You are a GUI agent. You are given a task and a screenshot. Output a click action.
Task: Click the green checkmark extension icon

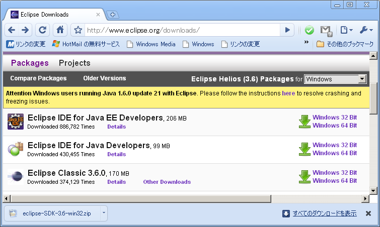pyautogui.click(x=309, y=30)
